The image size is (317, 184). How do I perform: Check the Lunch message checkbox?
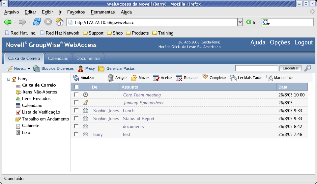[76, 110]
